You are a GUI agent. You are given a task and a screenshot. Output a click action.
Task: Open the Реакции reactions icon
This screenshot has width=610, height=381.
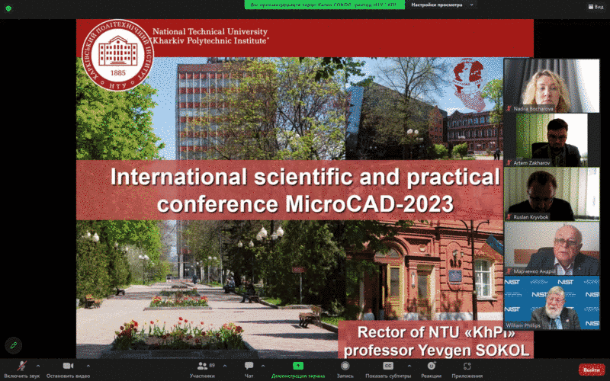[431, 367]
